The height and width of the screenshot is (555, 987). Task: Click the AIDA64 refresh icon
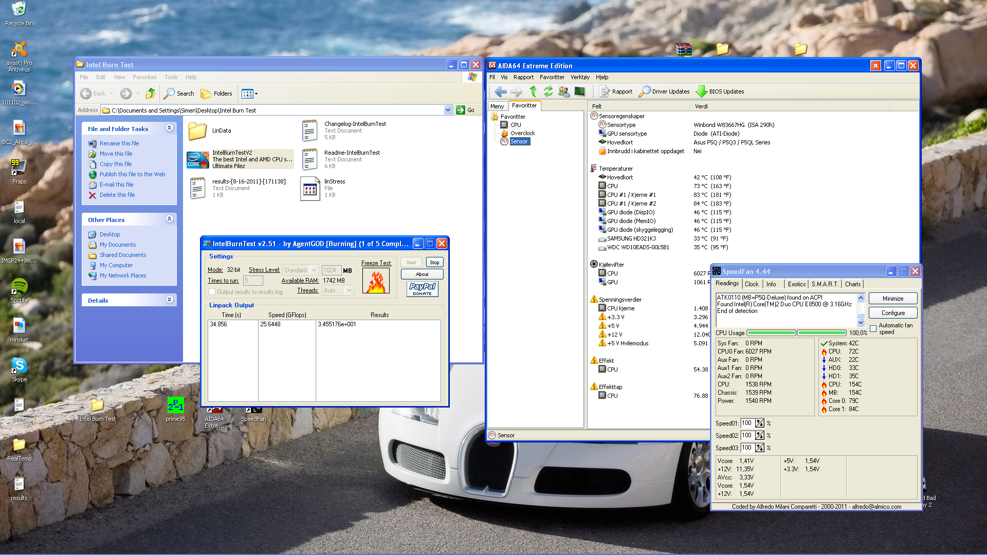tap(549, 91)
